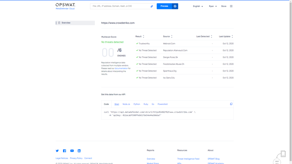
Task: Click the Drop File widget icon
Action: [x=279, y=157]
